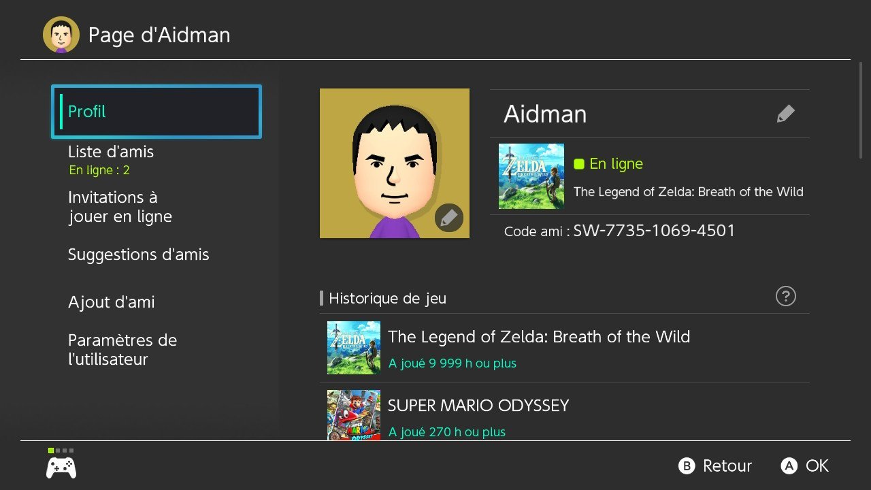The image size is (871, 490).
Task: Click the controller icon in the bottom bar
Action: point(61,467)
